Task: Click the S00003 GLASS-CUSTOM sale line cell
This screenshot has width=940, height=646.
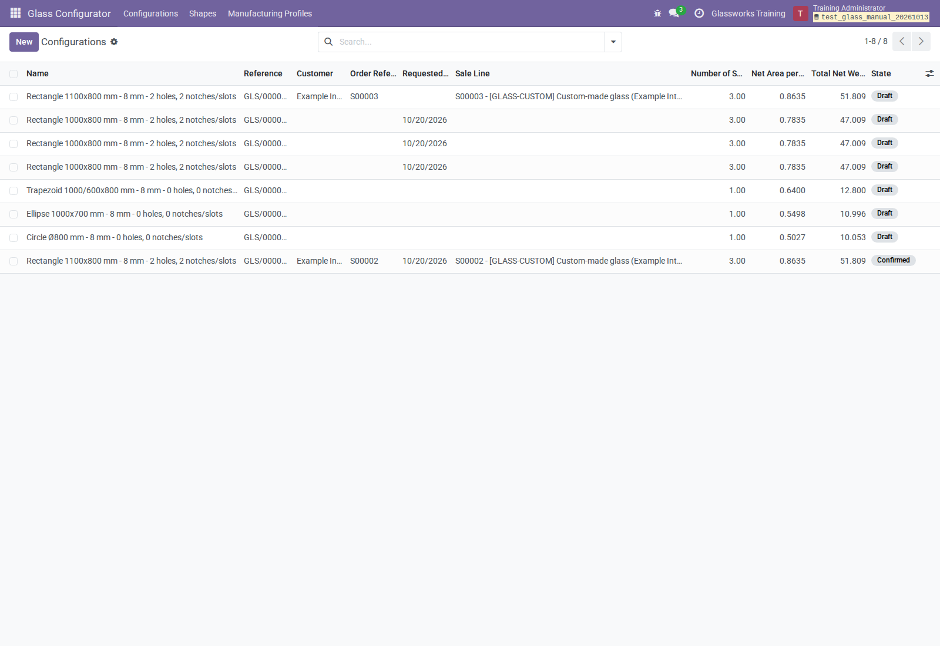Action: click(x=569, y=96)
